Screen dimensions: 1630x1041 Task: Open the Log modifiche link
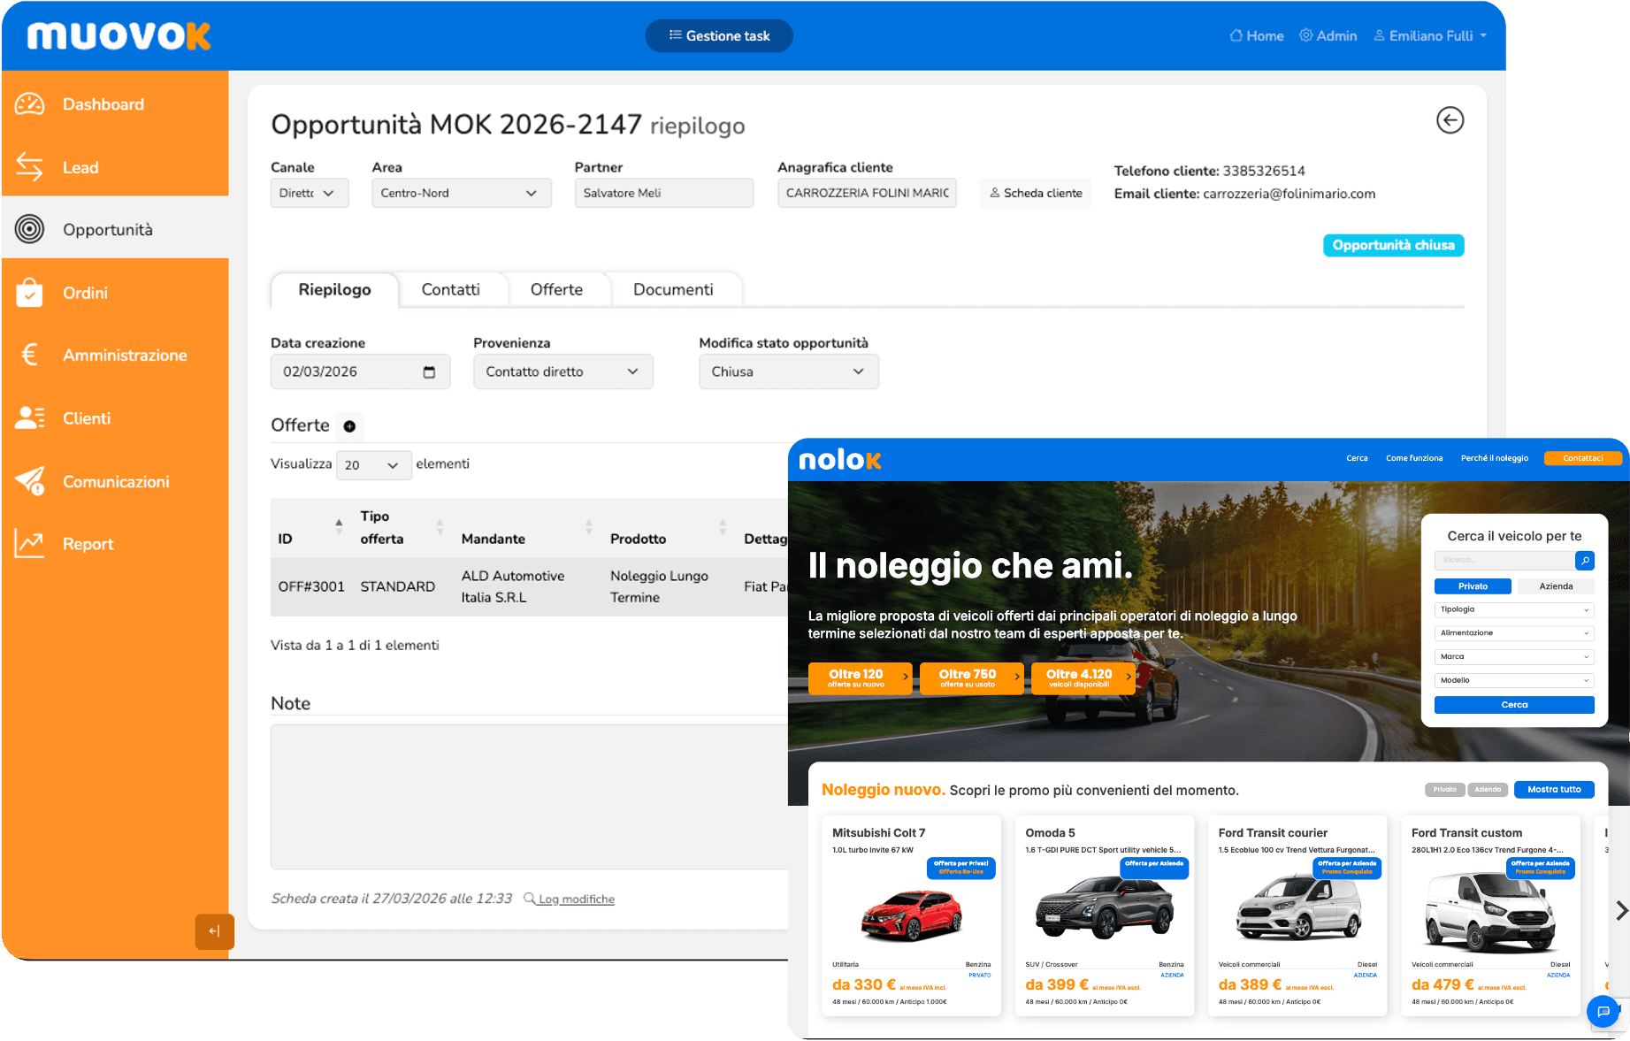(576, 899)
